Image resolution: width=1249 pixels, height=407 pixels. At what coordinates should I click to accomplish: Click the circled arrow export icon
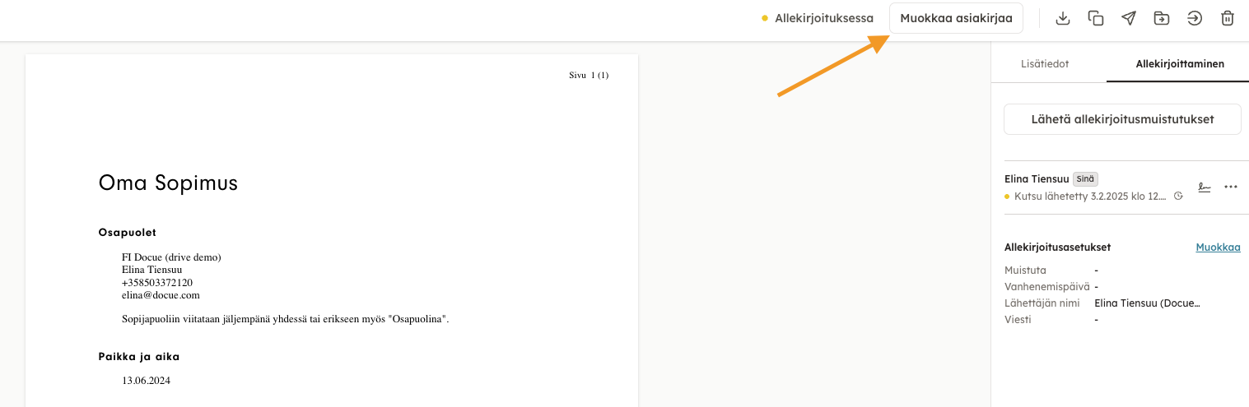click(1195, 18)
